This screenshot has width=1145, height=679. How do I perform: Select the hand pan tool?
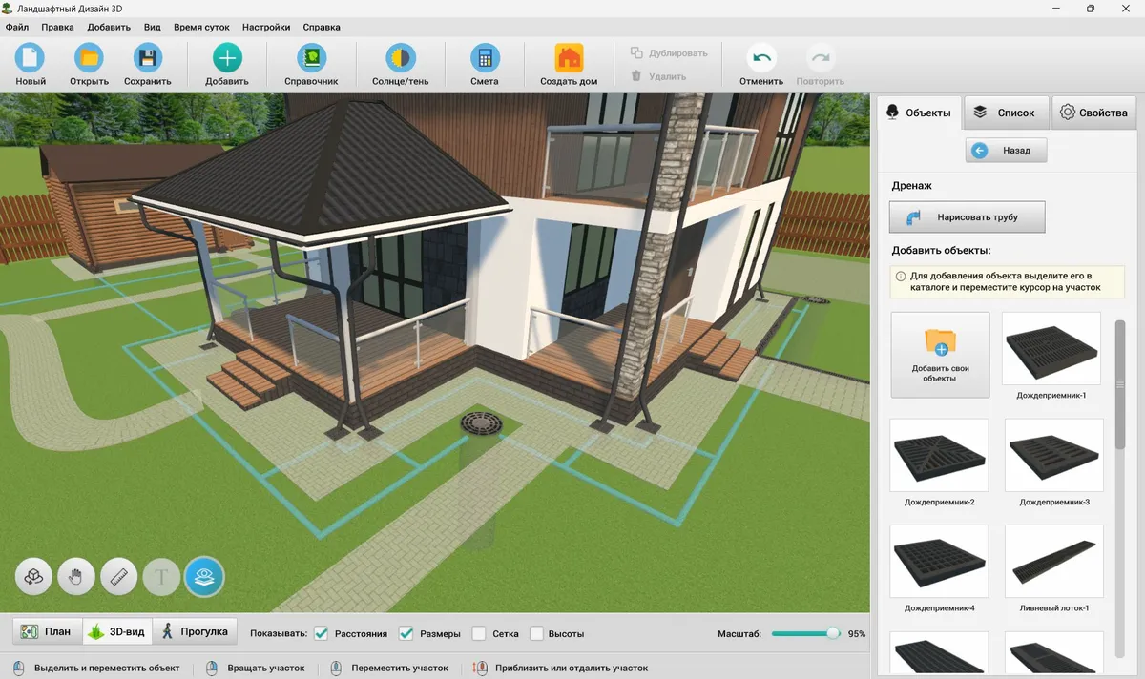(x=76, y=576)
